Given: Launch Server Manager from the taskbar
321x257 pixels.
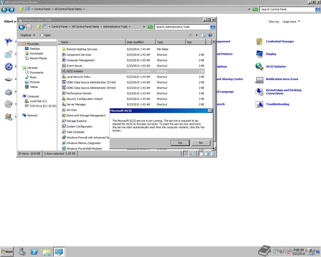Looking at the screenshot, I should (x=22, y=252).
